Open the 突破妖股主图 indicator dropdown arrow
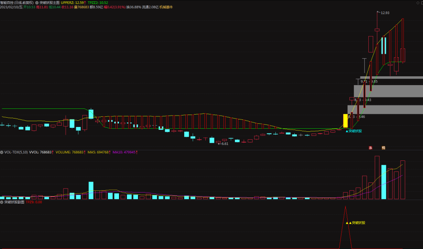The width and height of the screenshot is (423, 249). point(37,3)
